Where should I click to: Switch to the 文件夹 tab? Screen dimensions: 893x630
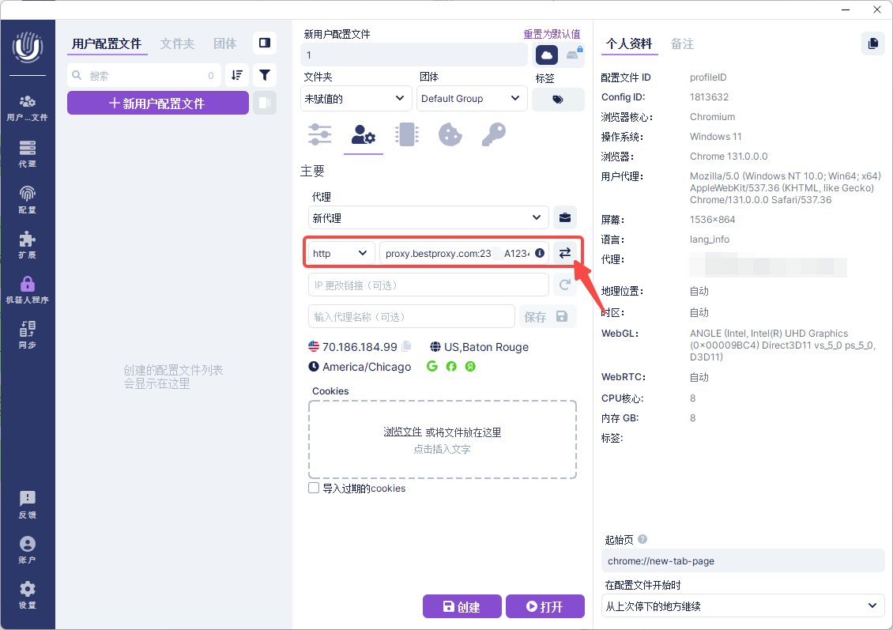[x=177, y=43]
